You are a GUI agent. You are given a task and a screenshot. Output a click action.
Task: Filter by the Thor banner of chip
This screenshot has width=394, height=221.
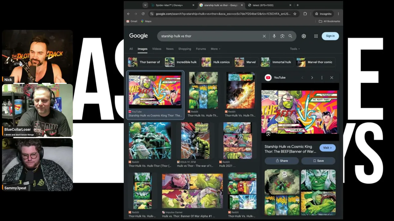(144, 62)
